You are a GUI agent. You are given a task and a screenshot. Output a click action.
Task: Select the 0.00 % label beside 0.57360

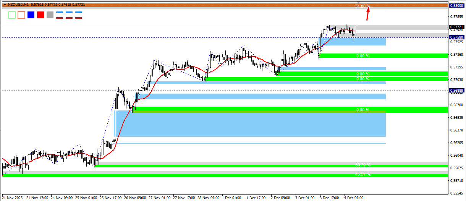point(362,56)
